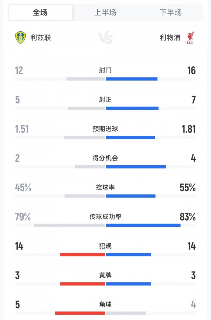Open the 利物浦 team name link
The width and height of the screenshot is (211, 320).
pyautogui.click(x=170, y=38)
